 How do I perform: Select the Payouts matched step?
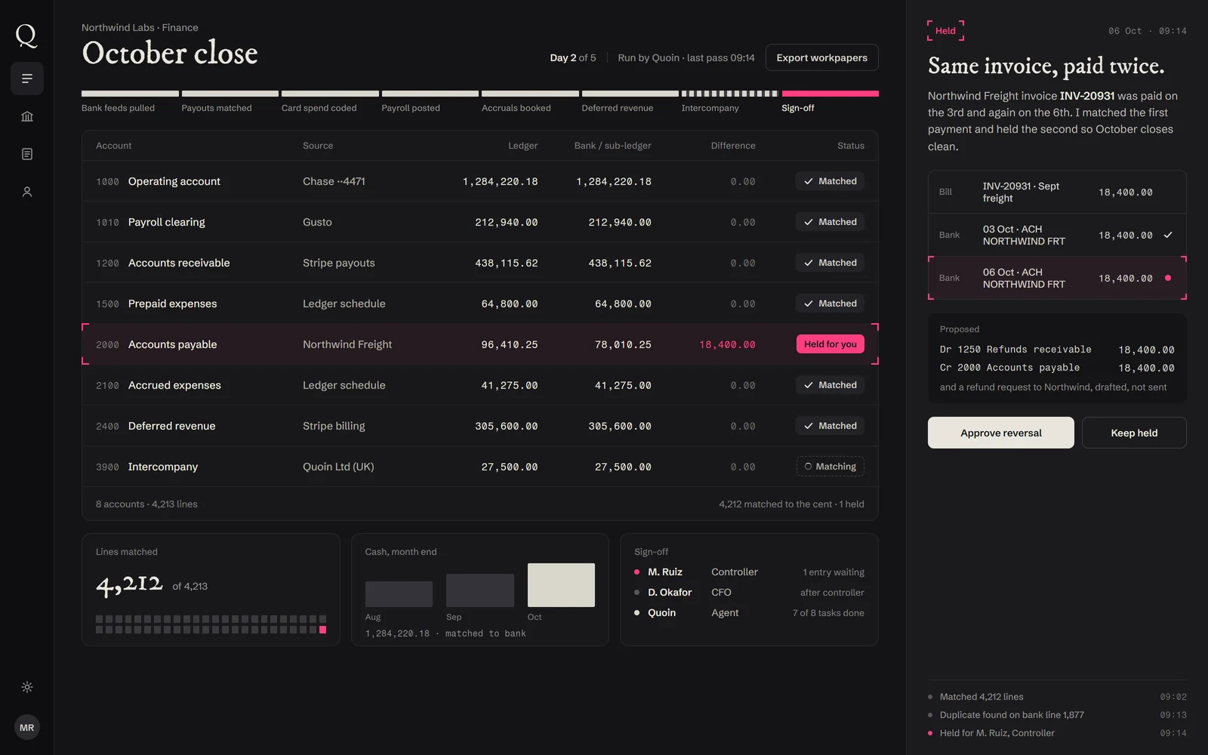(x=230, y=101)
